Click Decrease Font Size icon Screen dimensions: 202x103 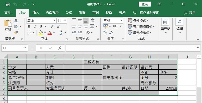click(x=59, y=27)
